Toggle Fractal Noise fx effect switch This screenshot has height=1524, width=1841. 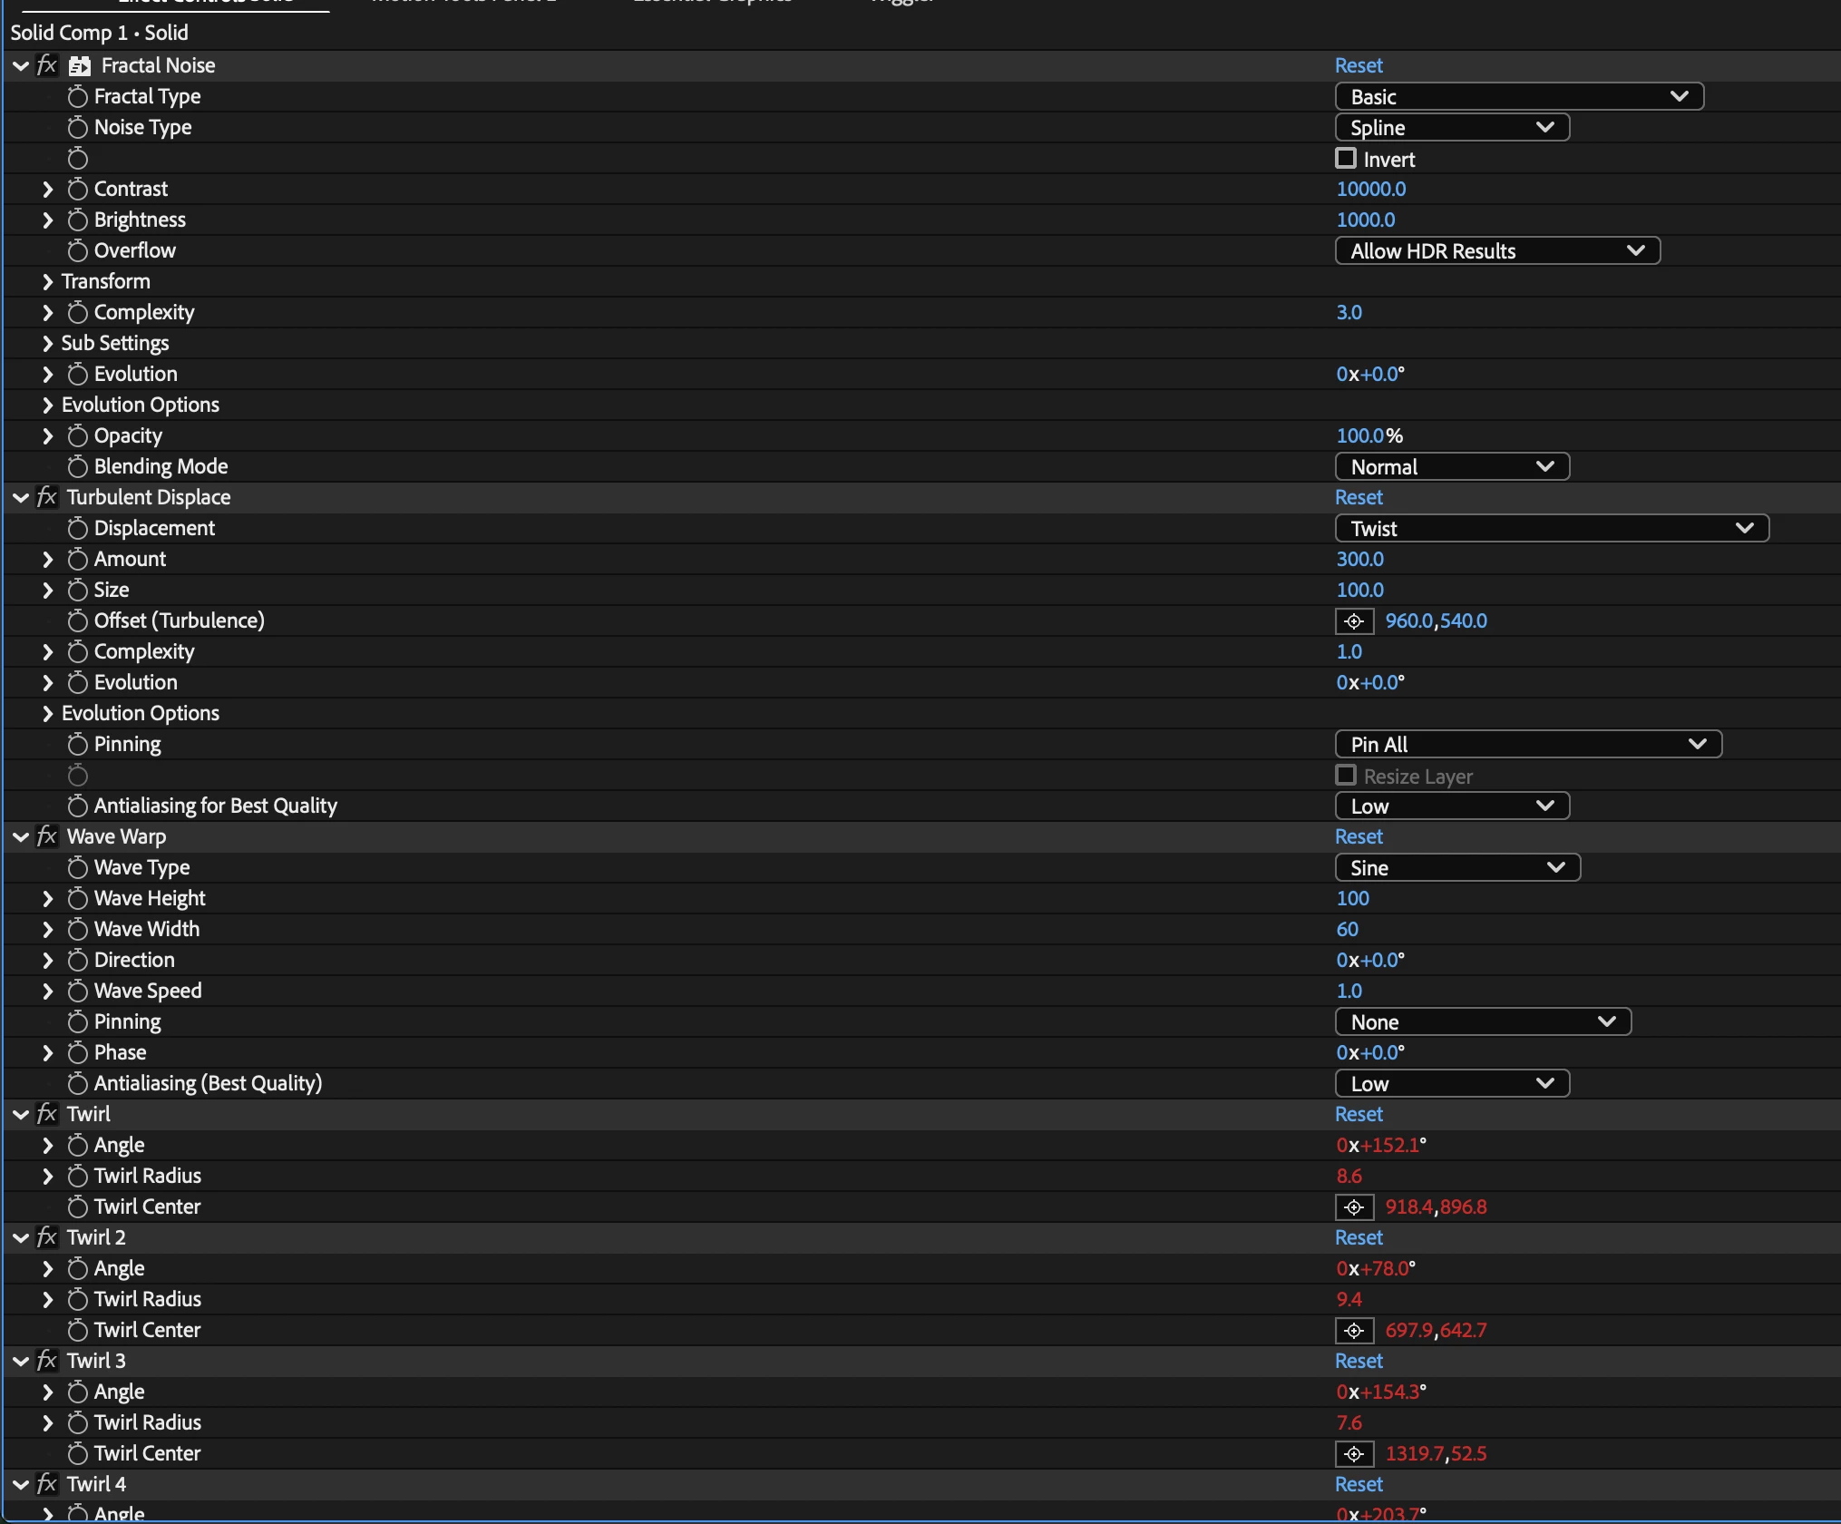[x=47, y=65]
